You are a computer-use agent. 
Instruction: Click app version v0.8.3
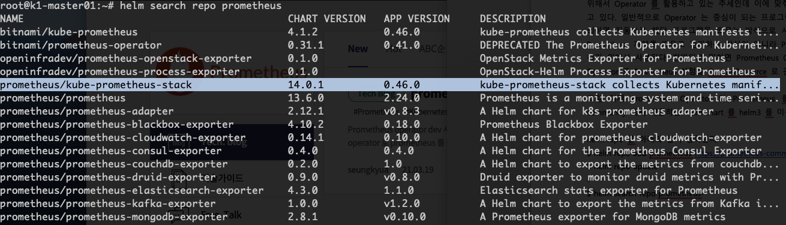pos(402,111)
